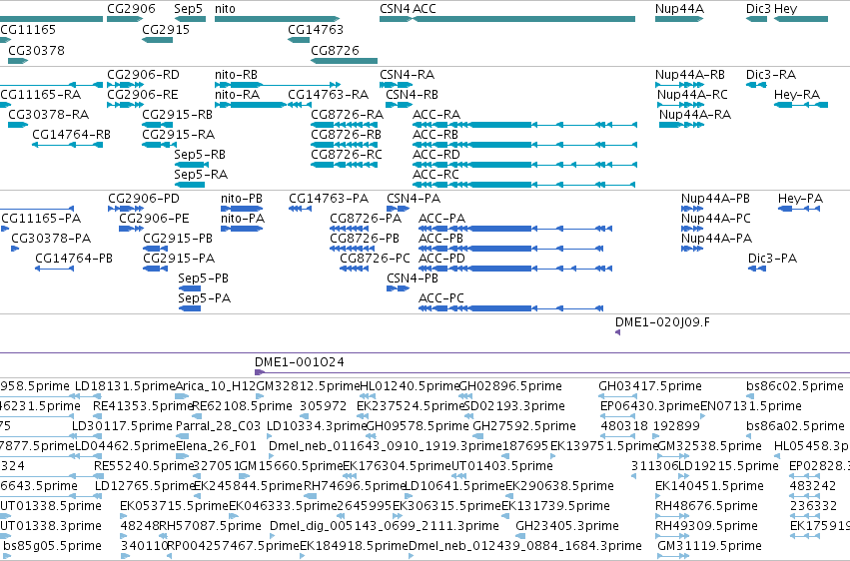The width and height of the screenshot is (850, 561).
Task: Select EST LD19215.5prime label
Action: coord(728,466)
